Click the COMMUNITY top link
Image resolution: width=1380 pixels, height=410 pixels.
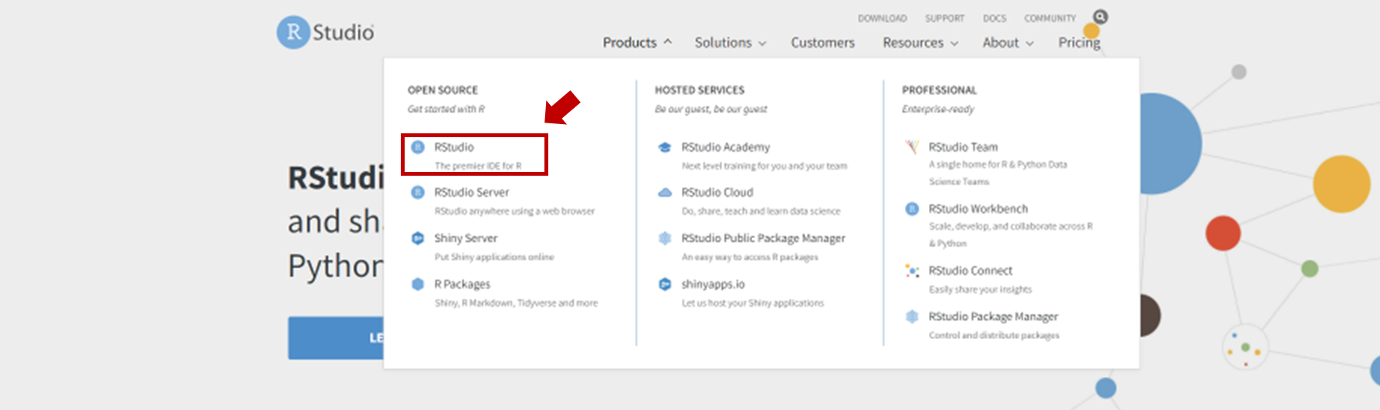click(1049, 18)
